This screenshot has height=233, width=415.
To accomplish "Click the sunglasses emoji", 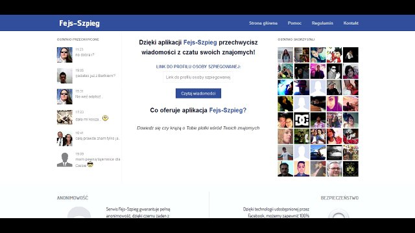I will [x=90, y=164].
